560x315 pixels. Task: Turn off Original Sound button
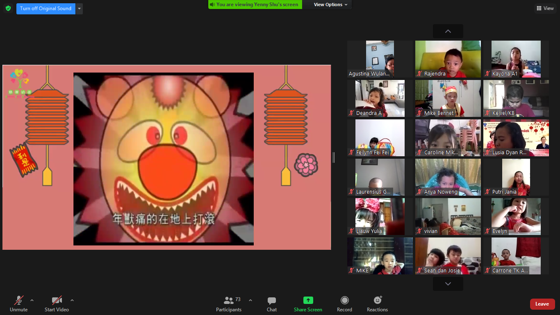pyautogui.click(x=46, y=9)
